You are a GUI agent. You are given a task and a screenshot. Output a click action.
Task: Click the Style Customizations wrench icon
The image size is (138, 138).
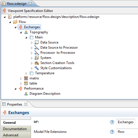coord(37,68)
